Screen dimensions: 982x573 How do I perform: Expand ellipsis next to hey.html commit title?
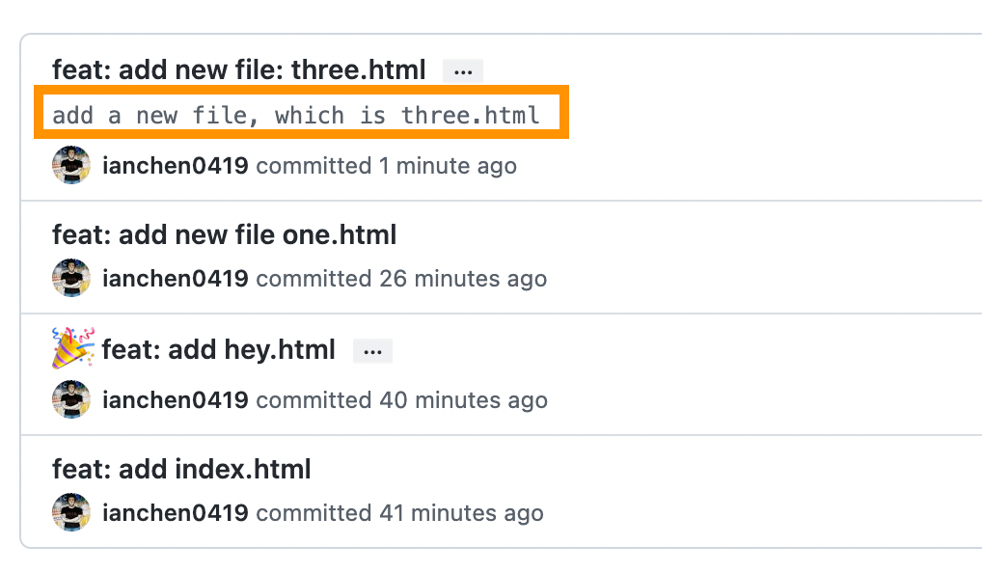point(372,351)
